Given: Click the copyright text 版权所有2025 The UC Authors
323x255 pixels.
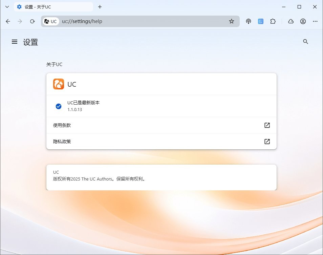Looking at the screenshot, I should coord(99,179).
